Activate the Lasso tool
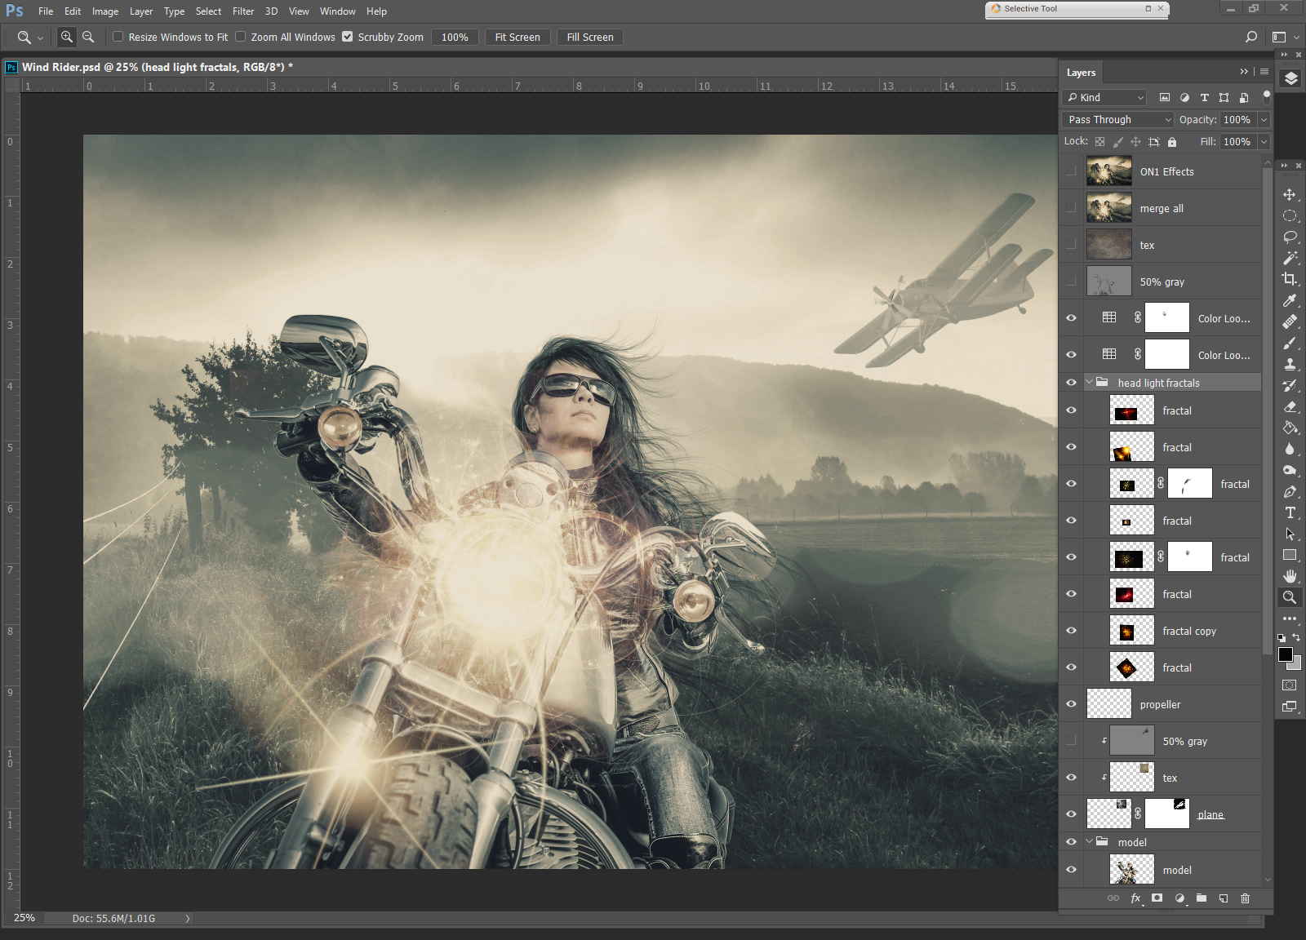 [1290, 237]
